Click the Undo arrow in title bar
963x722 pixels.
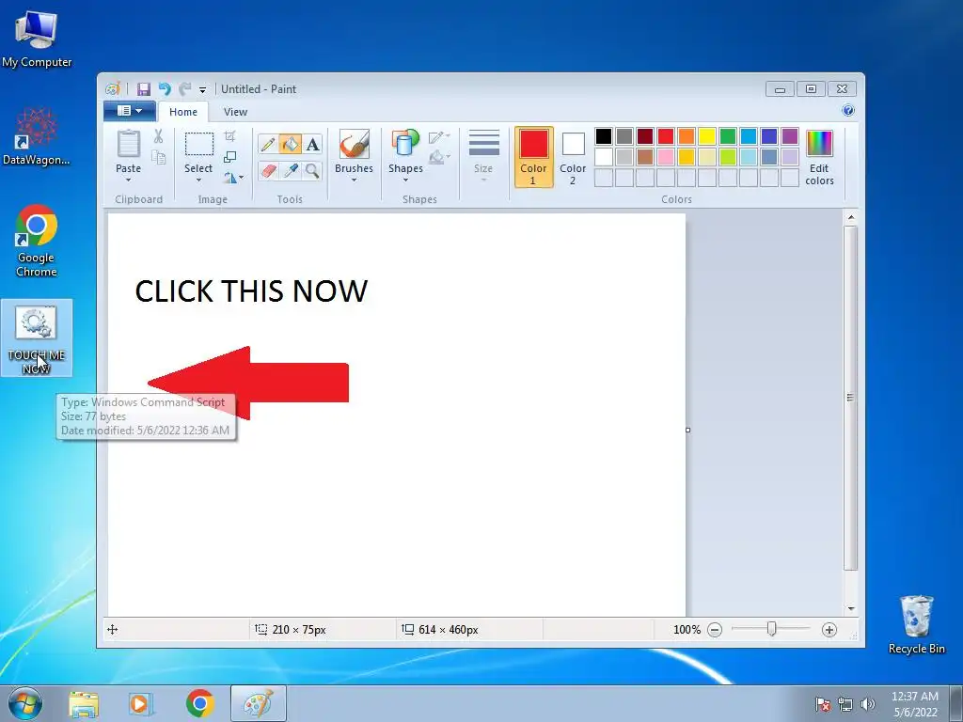(164, 89)
